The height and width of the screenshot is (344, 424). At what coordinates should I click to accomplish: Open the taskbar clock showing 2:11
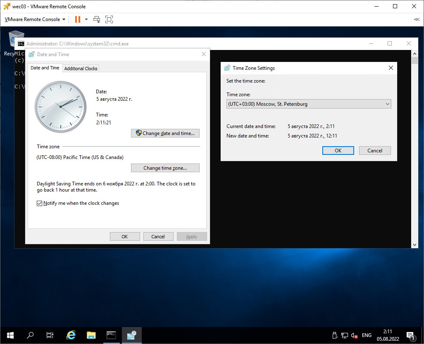pos(388,335)
